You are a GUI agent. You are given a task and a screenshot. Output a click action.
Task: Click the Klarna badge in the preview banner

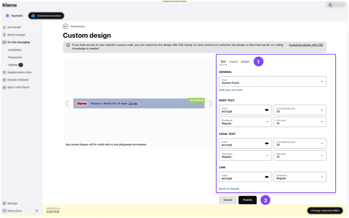pos(82,104)
